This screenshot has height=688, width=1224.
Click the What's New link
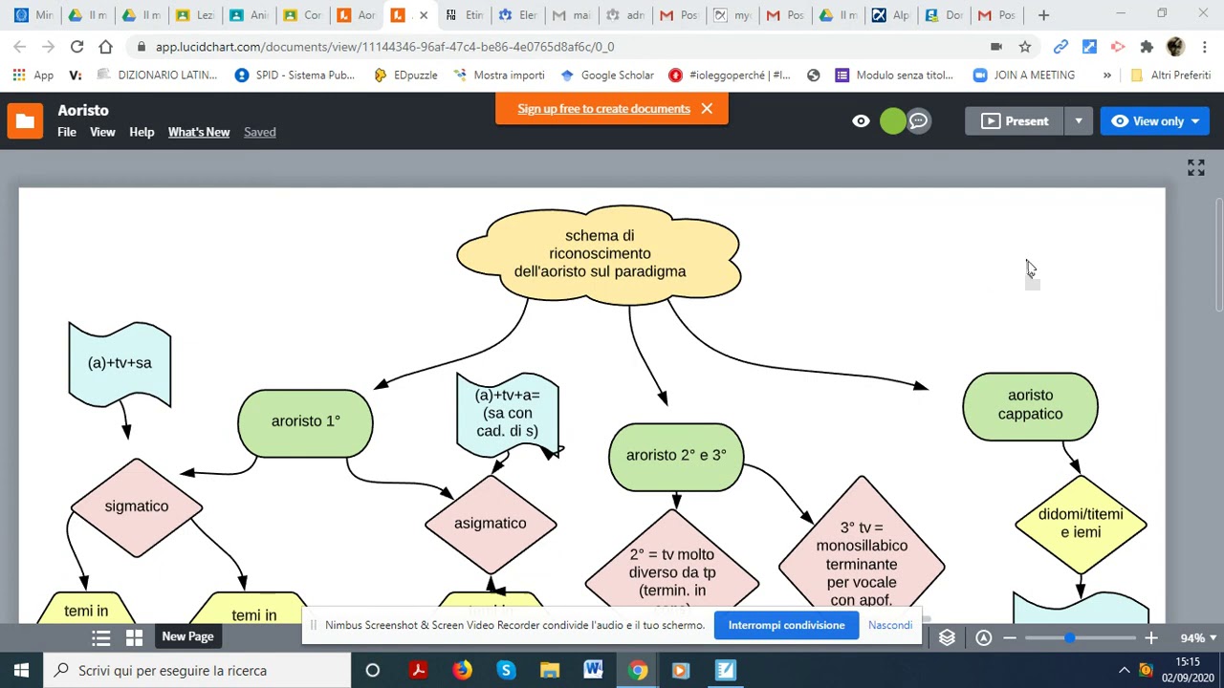[x=199, y=132]
